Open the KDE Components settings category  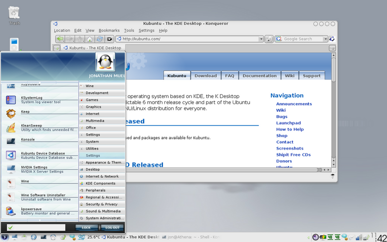pos(102,183)
